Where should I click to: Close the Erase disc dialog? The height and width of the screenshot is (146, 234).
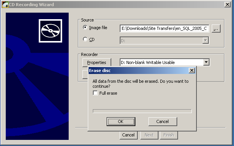click(192, 71)
